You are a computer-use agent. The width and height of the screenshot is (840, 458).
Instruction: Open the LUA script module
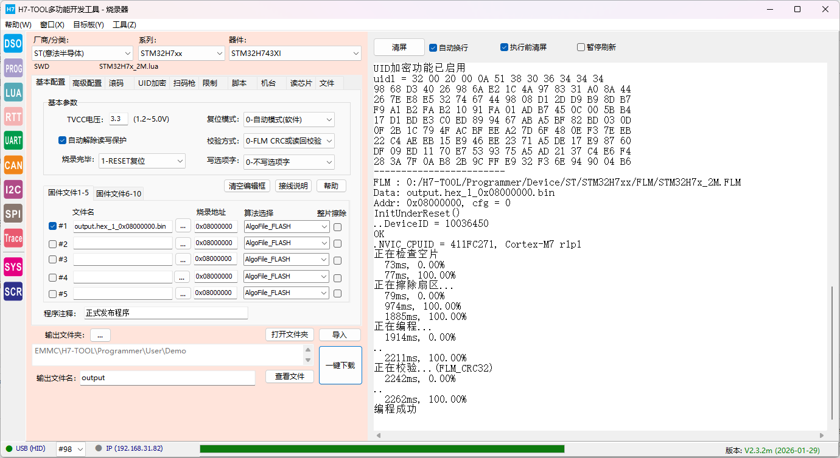(x=13, y=92)
